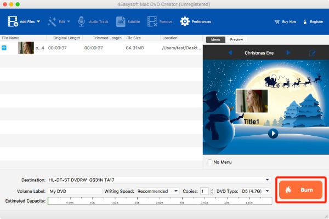This screenshot has height=219, width=329.
Task: Click the Christmas Eve template title
Action: 259,53
